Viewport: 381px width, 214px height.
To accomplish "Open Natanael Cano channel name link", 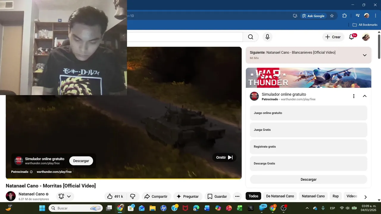I will pyautogui.click(x=32, y=194).
